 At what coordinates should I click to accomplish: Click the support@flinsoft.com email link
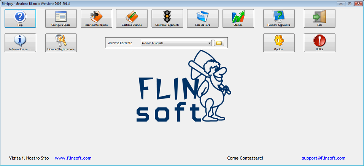[x=324, y=158]
